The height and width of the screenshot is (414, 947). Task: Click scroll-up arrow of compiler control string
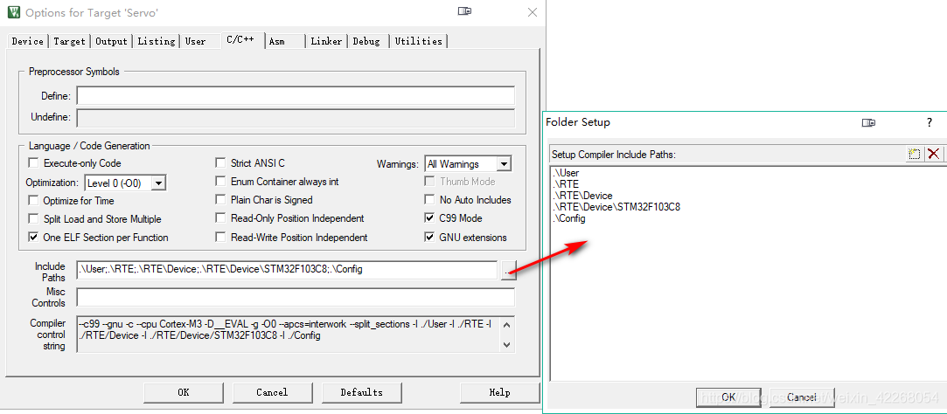pos(507,324)
